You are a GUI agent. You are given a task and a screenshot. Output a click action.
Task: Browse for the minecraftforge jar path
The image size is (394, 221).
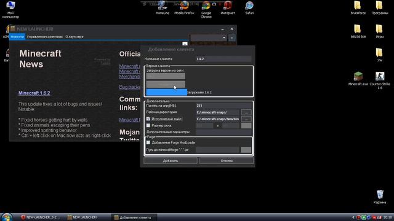pos(246,150)
